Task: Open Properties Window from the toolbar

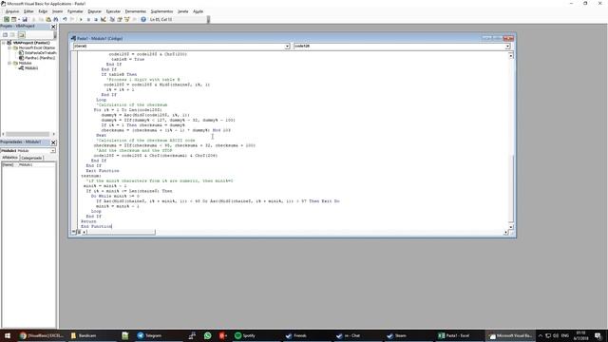Action: pos(120,19)
